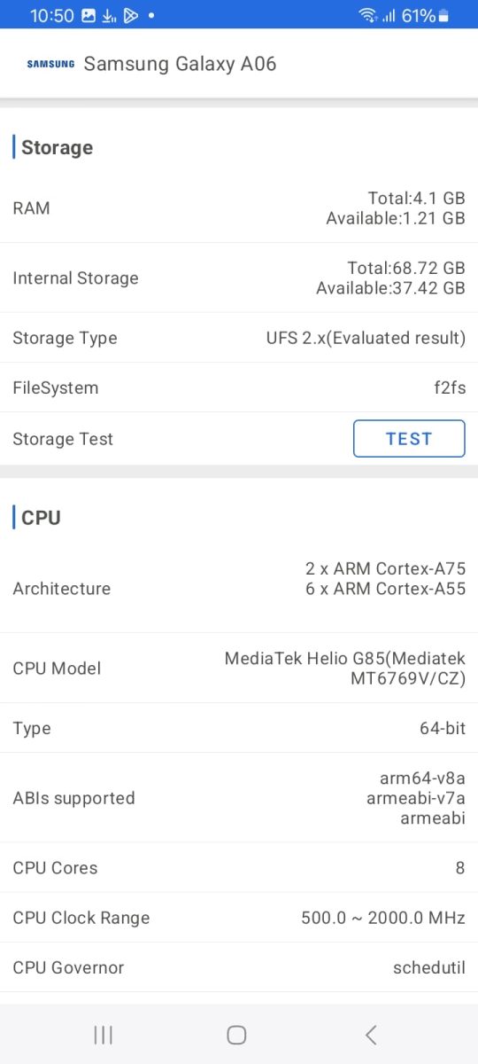
Task: Tap the CPU Clock Range row
Action: (x=239, y=918)
